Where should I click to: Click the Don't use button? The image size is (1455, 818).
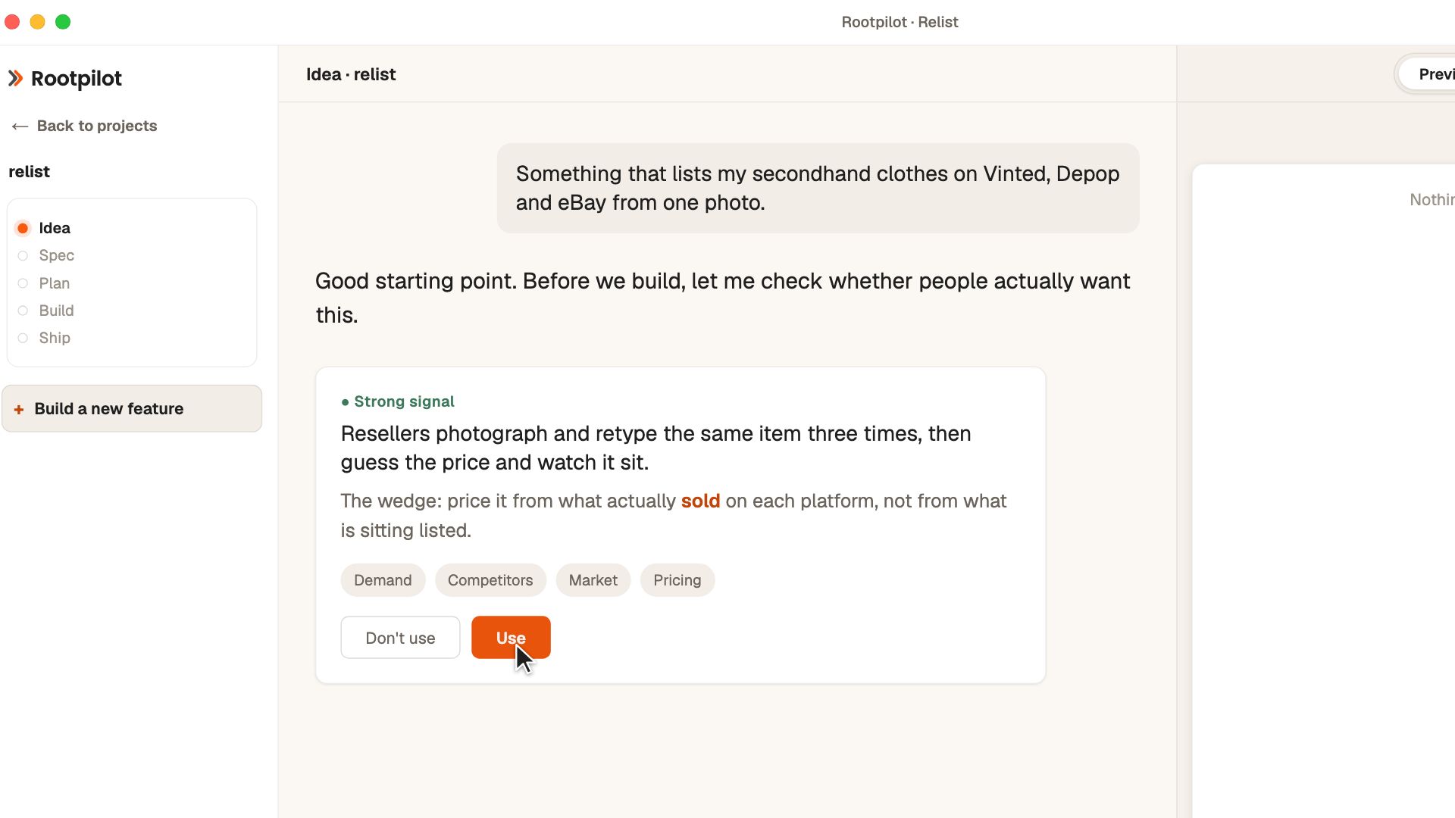400,638
